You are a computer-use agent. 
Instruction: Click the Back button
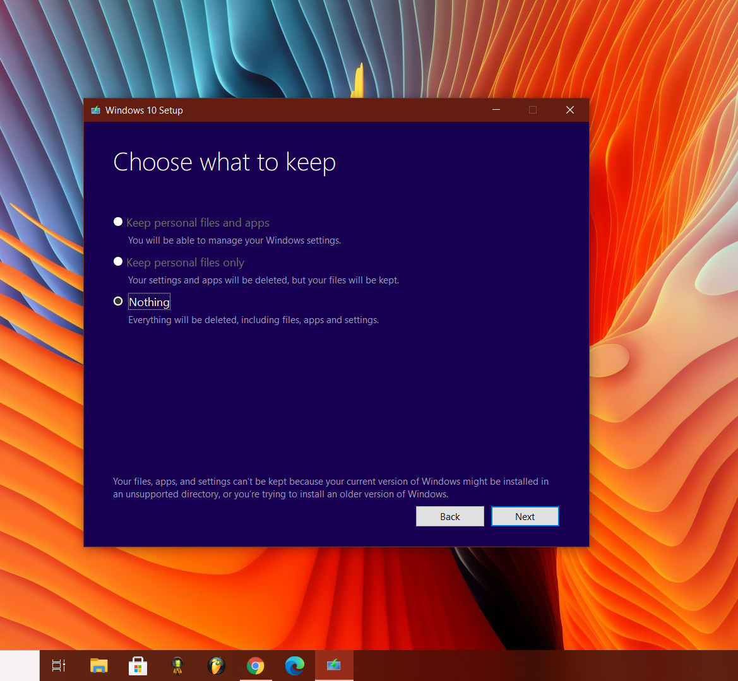[450, 516]
